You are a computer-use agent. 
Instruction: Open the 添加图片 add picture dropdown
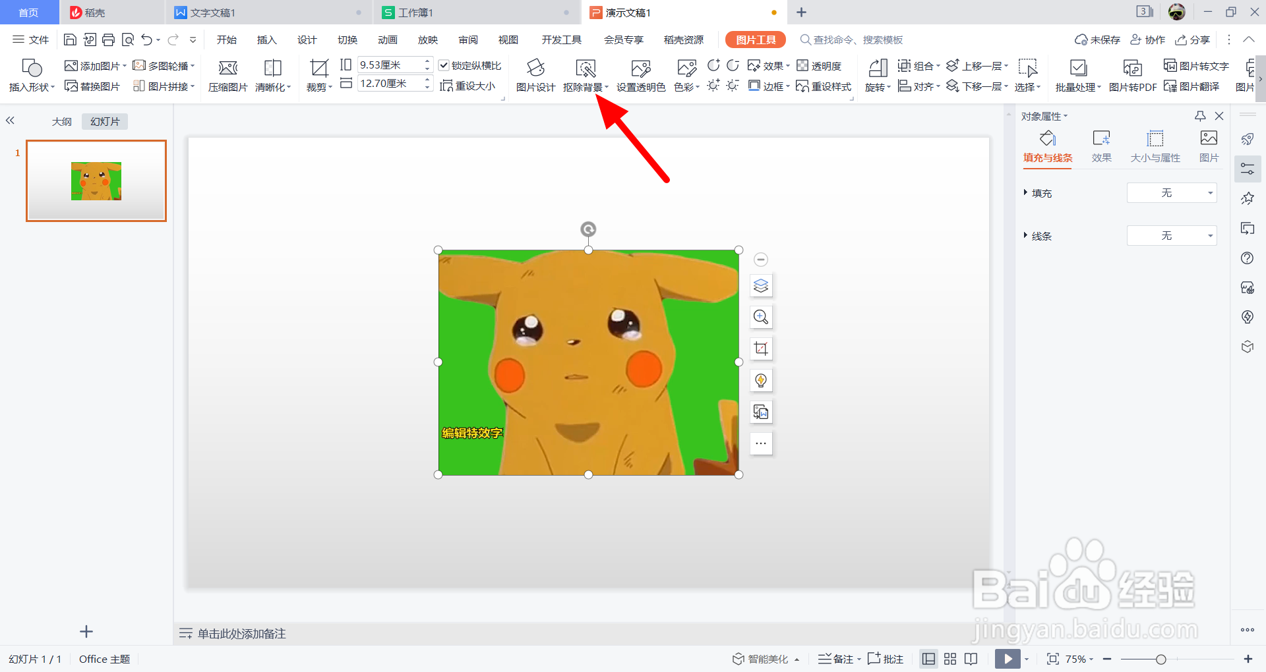95,66
